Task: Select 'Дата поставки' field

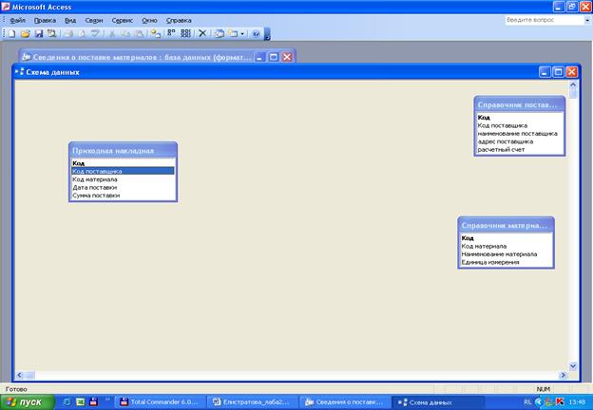Action: coord(123,187)
